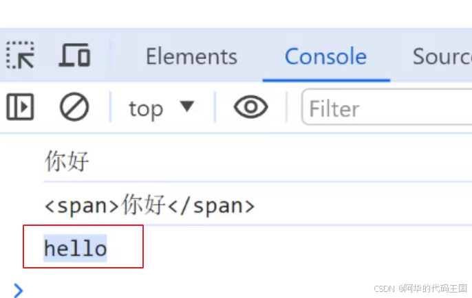Click the closing </span> tag in log
The image size is (472, 298).
(x=212, y=206)
